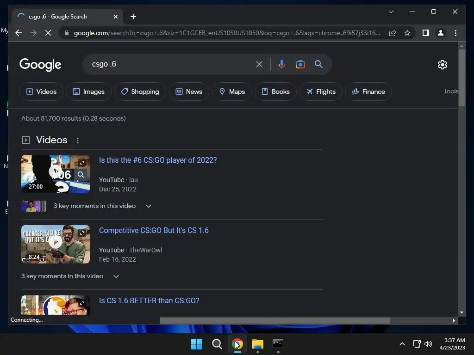
Task: Switch to News results
Action: click(x=189, y=92)
